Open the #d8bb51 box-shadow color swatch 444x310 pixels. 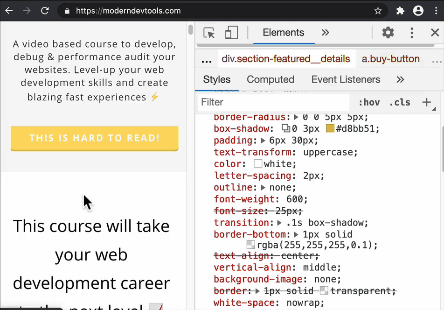point(330,128)
